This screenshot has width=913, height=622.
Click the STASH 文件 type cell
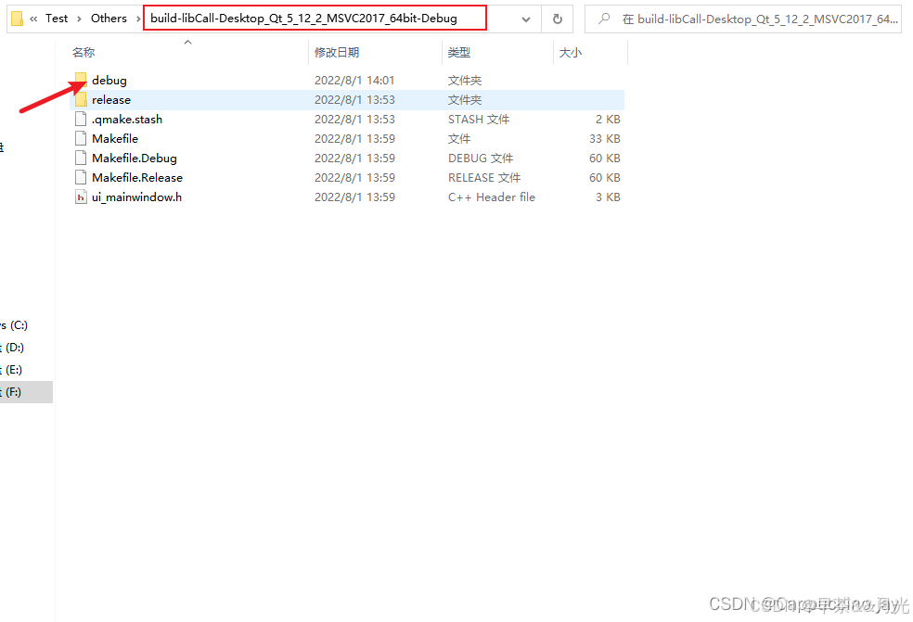479,120
